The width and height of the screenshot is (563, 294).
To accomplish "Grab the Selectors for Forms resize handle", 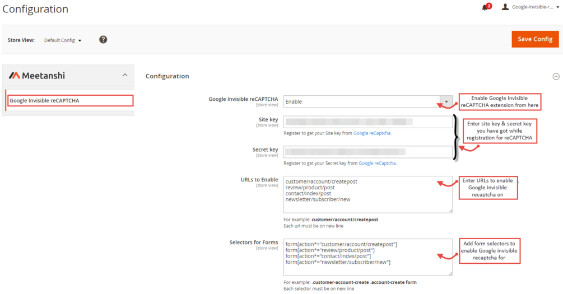I will [450, 273].
